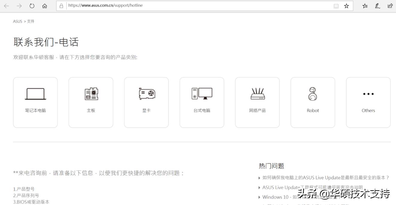Refresh the page with the reload icon
Viewport: 396px width, 205px height.
tap(32, 5)
